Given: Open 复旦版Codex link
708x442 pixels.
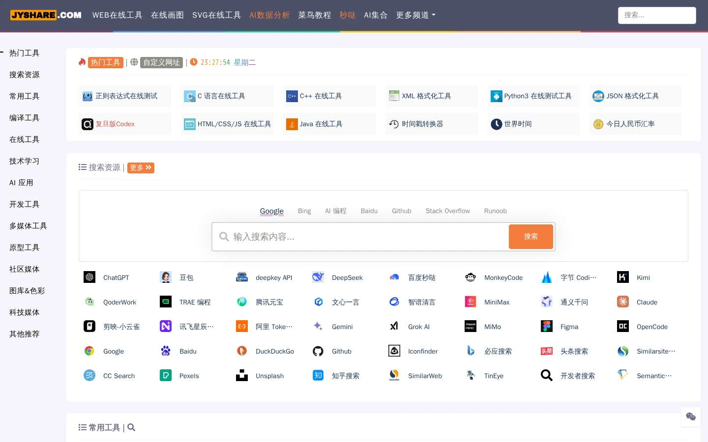Looking at the screenshot, I should (125, 124).
